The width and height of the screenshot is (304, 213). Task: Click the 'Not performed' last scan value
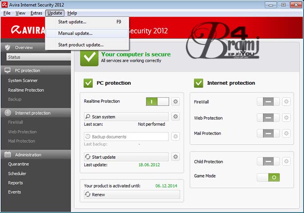point(152,124)
